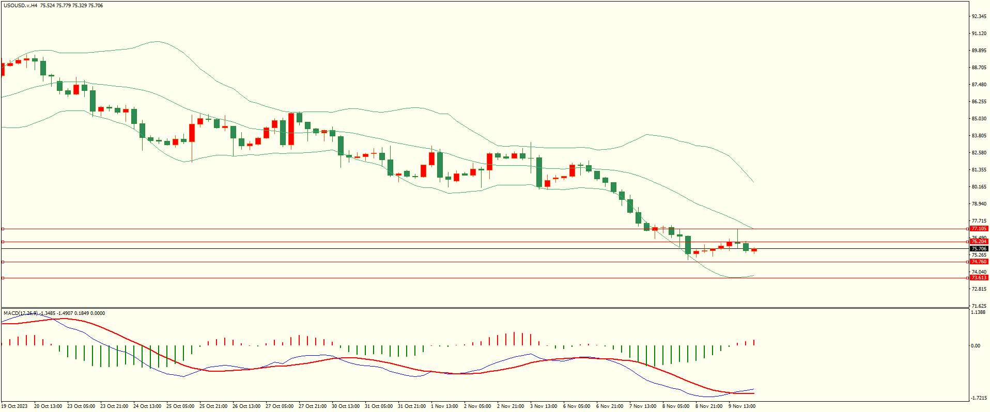Screen dimensions: 990x412
Task: Select the 27 Oct 05:00 time label
Action: (280, 406)
